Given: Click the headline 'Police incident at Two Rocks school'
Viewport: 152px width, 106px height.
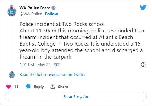Looking at the screenshot, I should 62,24.
